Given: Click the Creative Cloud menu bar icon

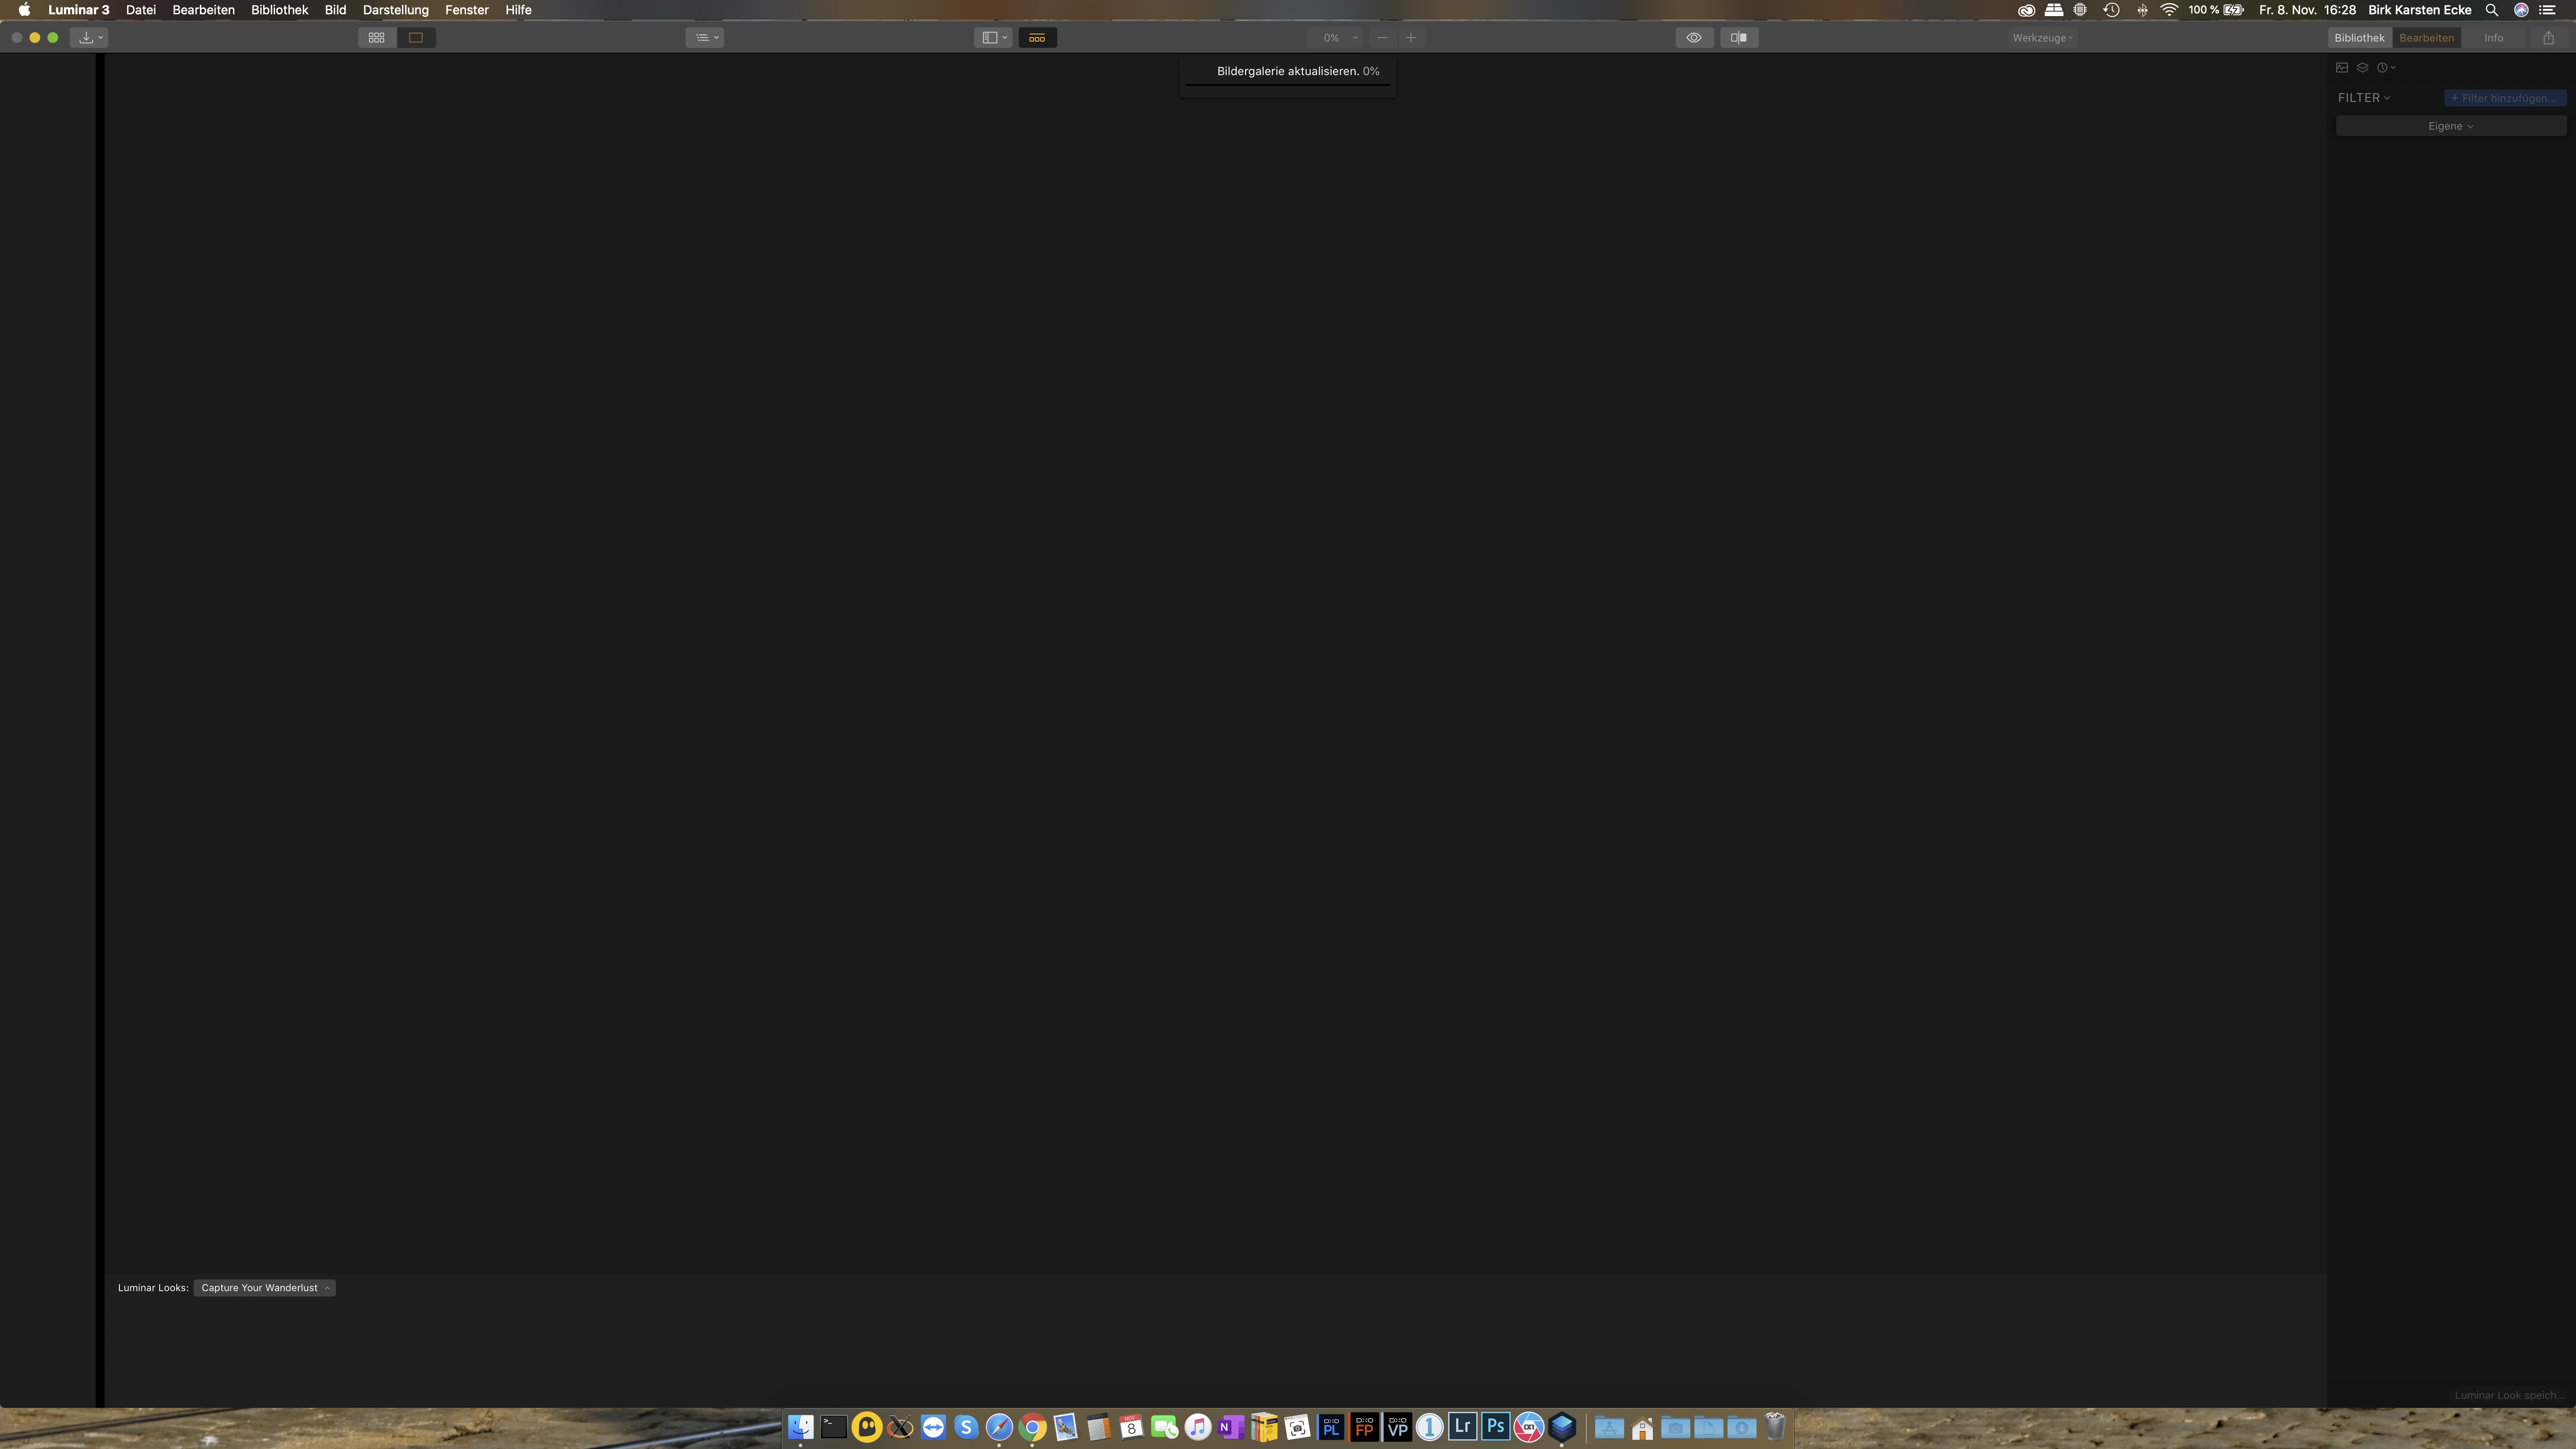Looking at the screenshot, I should coord(2026,10).
